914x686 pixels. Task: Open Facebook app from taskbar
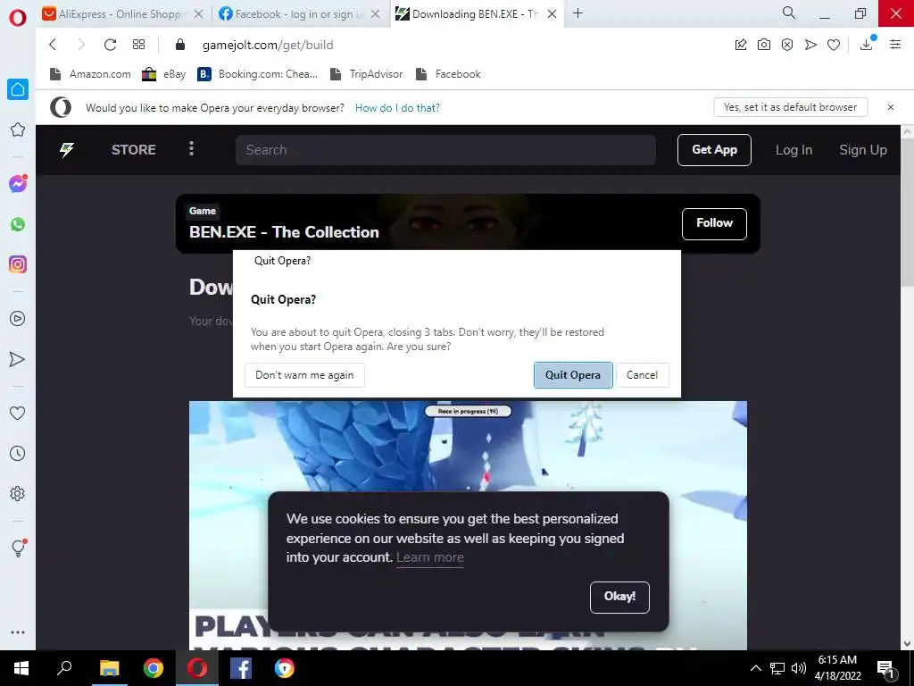point(241,668)
